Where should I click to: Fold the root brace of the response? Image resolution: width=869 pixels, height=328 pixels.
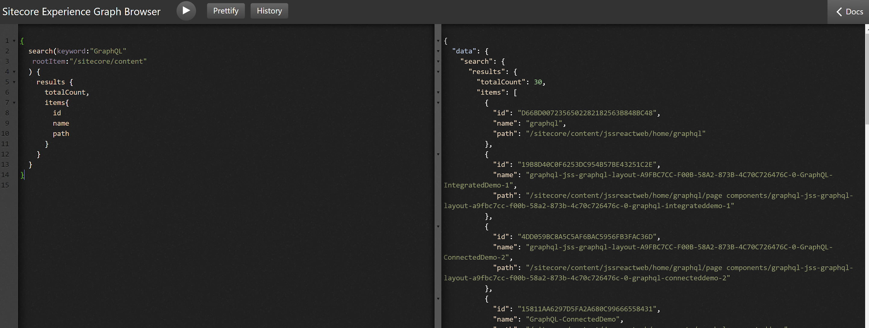point(438,41)
